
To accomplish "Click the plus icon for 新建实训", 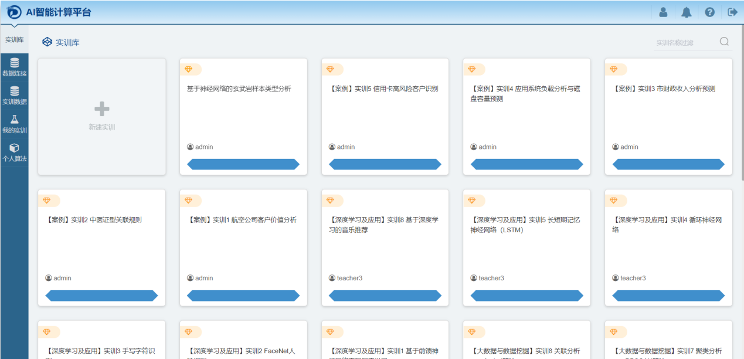I will tap(102, 109).
